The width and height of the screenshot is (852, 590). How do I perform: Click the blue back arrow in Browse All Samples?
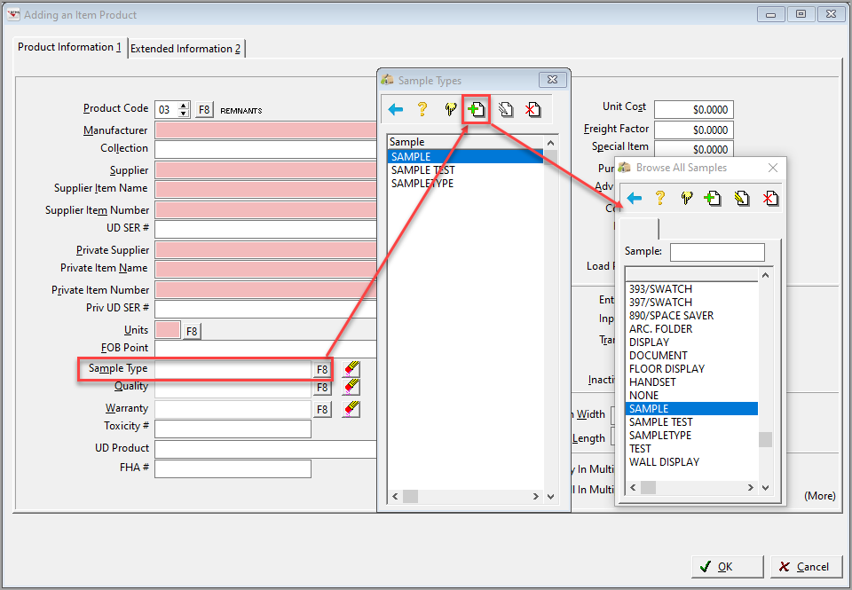[x=635, y=198]
